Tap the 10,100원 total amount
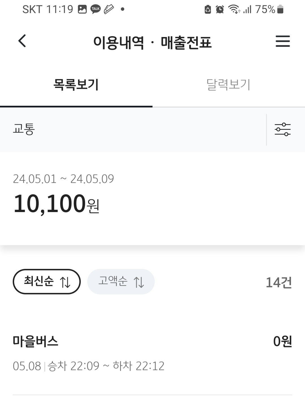 [x=56, y=204]
